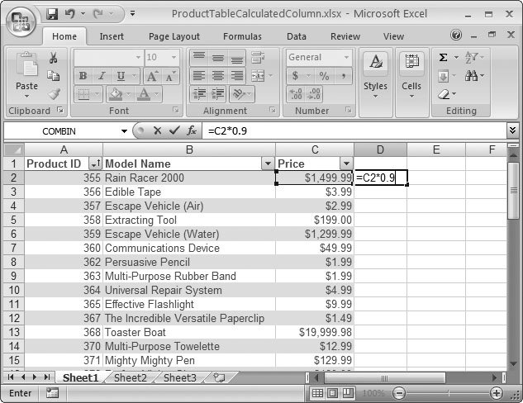Apply percent style formatting
This screenshot has width=523, height=403.
(x=324, y=76)
